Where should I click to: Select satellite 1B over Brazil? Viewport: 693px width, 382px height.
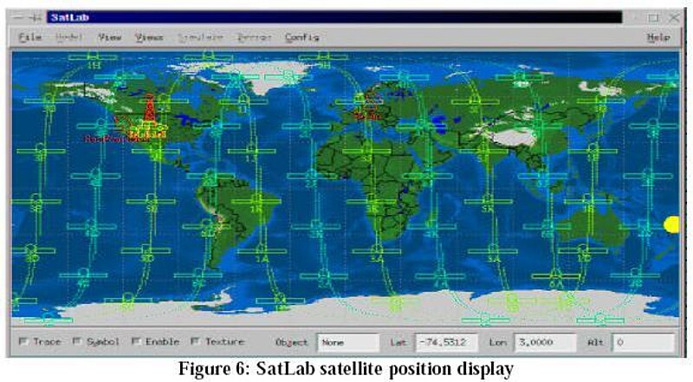tap(256, 202)
